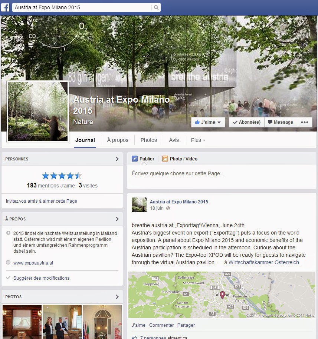Click the Nature category label on cover
318x339 pixels.
click(x=83, y=122)
